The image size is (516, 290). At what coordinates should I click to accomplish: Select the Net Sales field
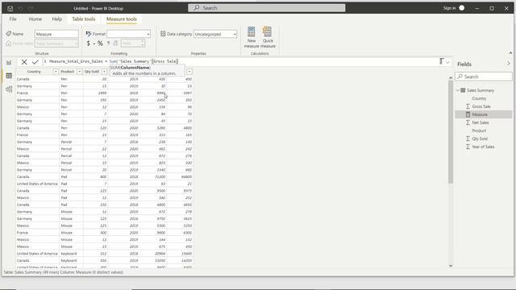[481, 122]
